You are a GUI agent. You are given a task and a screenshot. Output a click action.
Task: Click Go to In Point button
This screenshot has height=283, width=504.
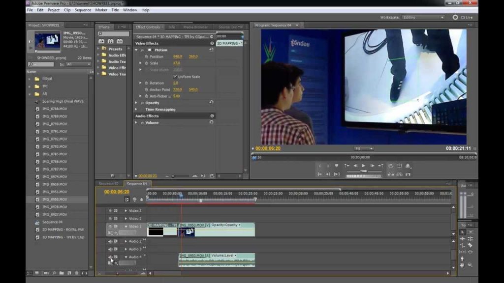(320, 174)
